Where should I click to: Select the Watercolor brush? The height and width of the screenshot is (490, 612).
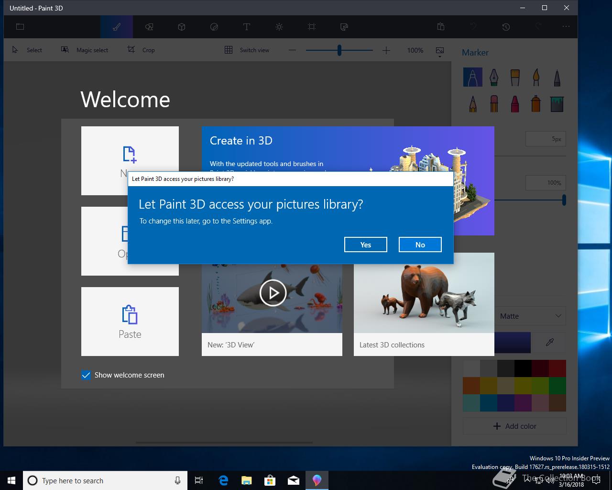pyautogui.click(x=536, y=77)
